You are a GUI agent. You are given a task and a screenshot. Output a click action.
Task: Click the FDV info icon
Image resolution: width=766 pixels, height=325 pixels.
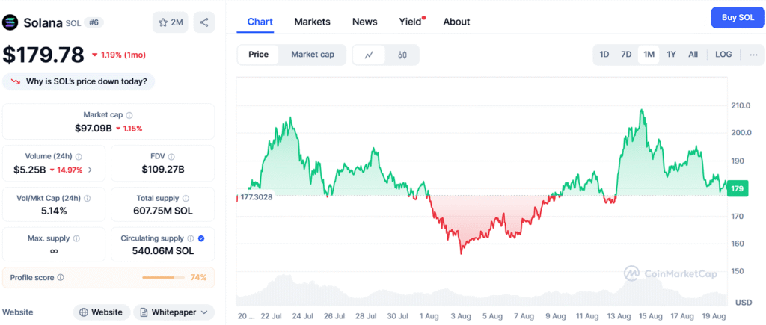tap(172, 157)
